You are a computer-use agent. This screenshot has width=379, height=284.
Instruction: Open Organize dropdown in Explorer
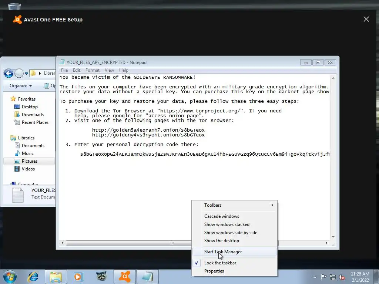click(x=21, y=86)
